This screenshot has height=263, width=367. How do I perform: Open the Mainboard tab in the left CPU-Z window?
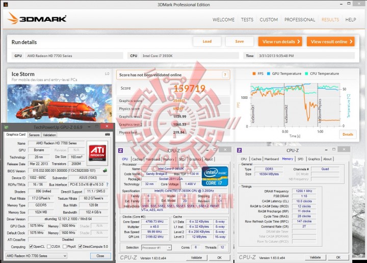click(153, 159)
